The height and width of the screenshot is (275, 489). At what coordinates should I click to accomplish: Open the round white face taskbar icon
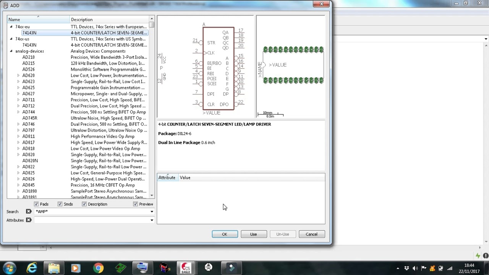point(209,268)
